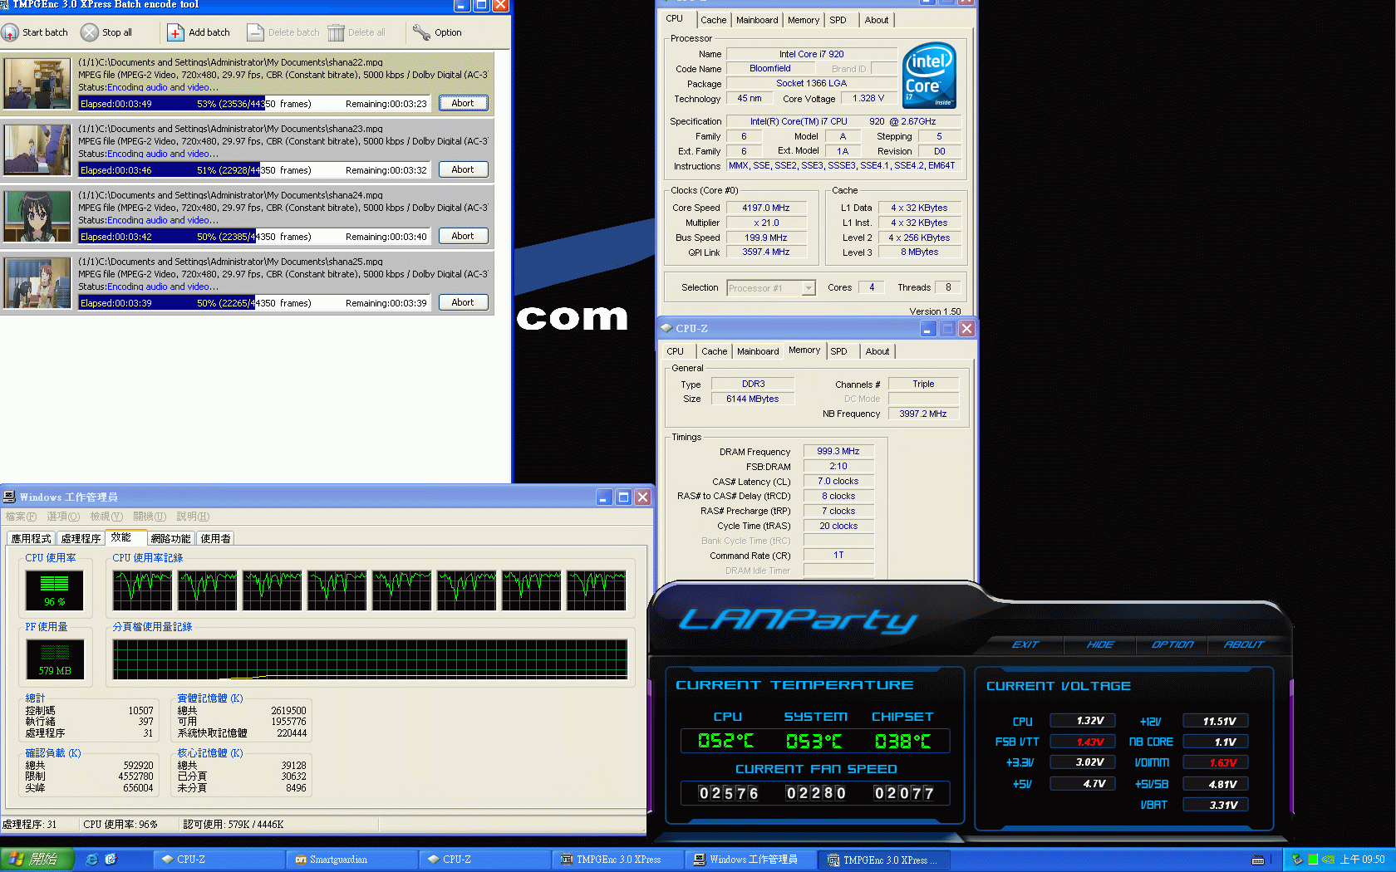Open the Option wrench icon

pyautogui.click(x=421, y=32)
